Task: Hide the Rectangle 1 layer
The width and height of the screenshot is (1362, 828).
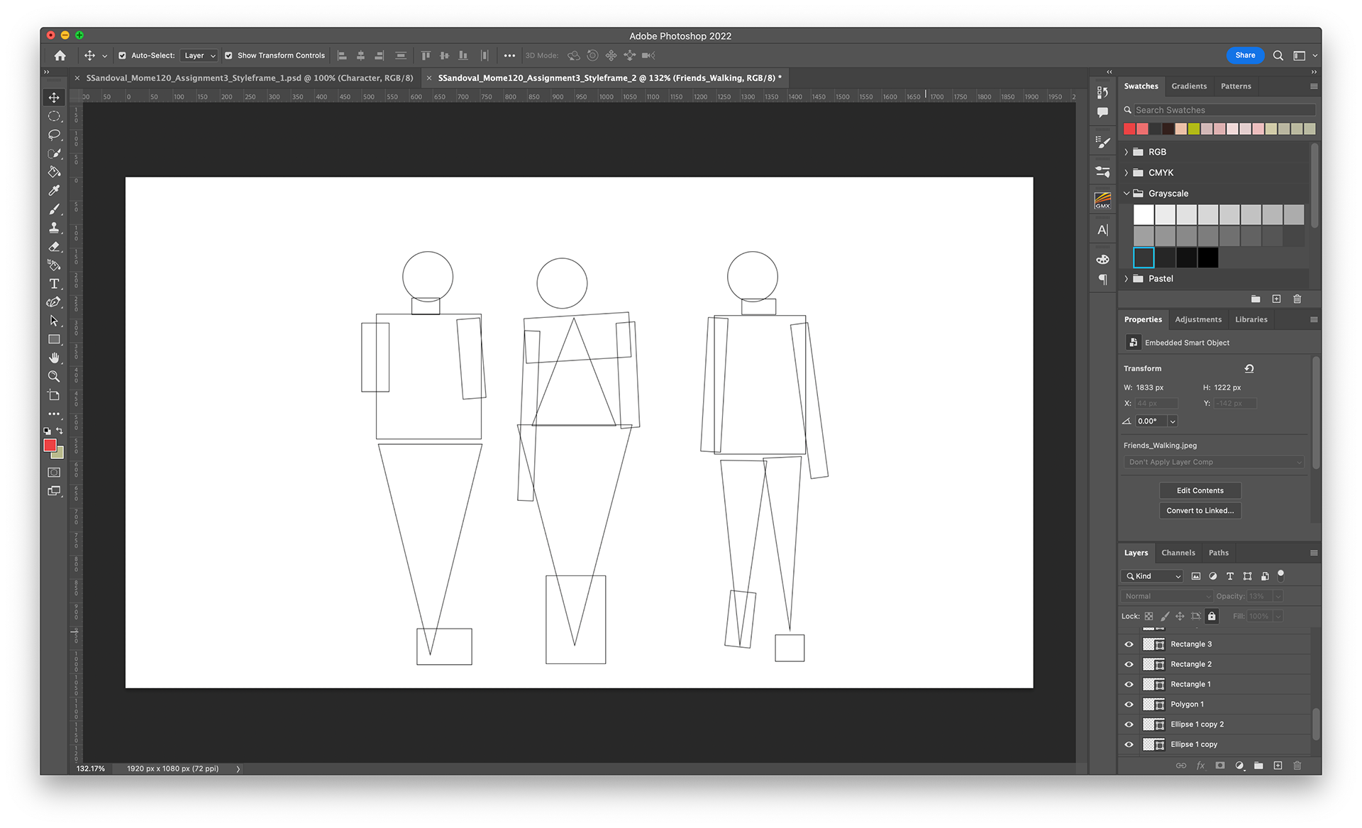Action: click(1129, 684)
